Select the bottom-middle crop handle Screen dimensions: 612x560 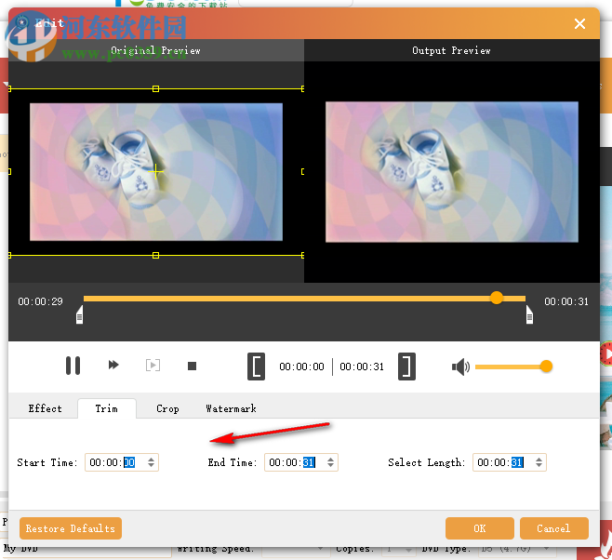(155, 256)
